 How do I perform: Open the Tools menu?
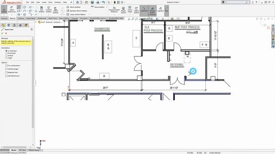tap(50, 3)
